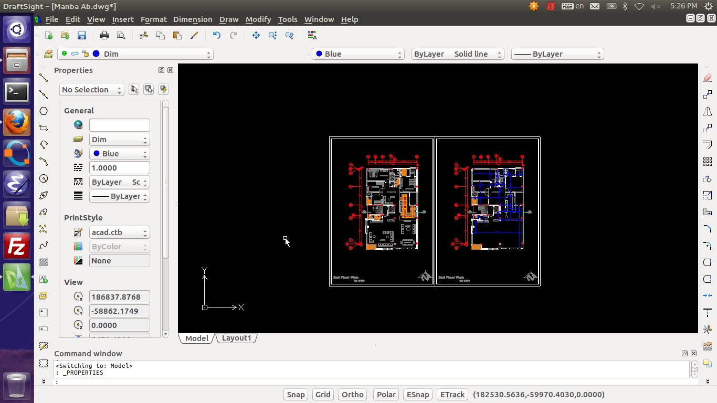Screen dimensions: 717x403
Task: Open the acad.ctb PrintStyle dropdown
Action: pos(119,232)
